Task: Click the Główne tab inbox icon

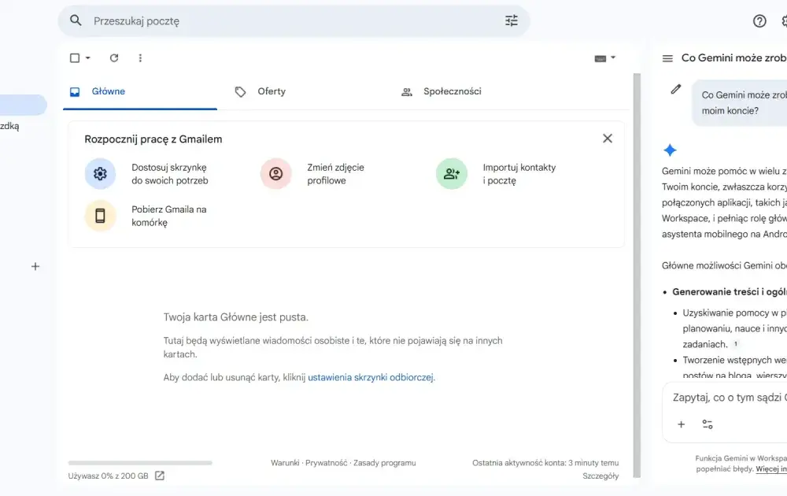Action: [75, 91]
